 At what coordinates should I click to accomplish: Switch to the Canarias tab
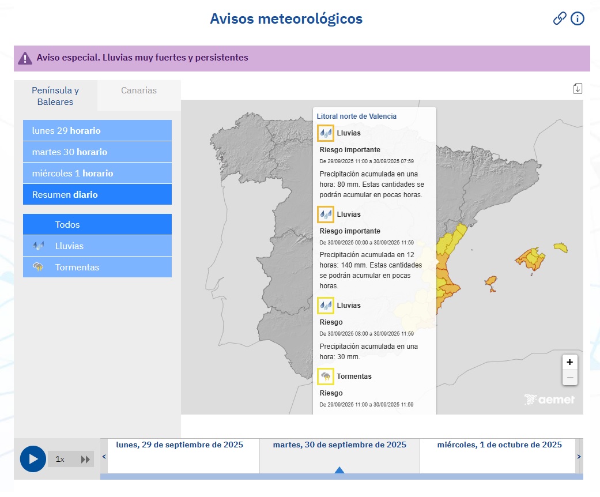pos(138,91)
